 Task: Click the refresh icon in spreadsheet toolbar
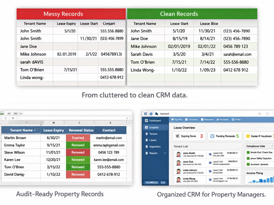coord(5,118)
